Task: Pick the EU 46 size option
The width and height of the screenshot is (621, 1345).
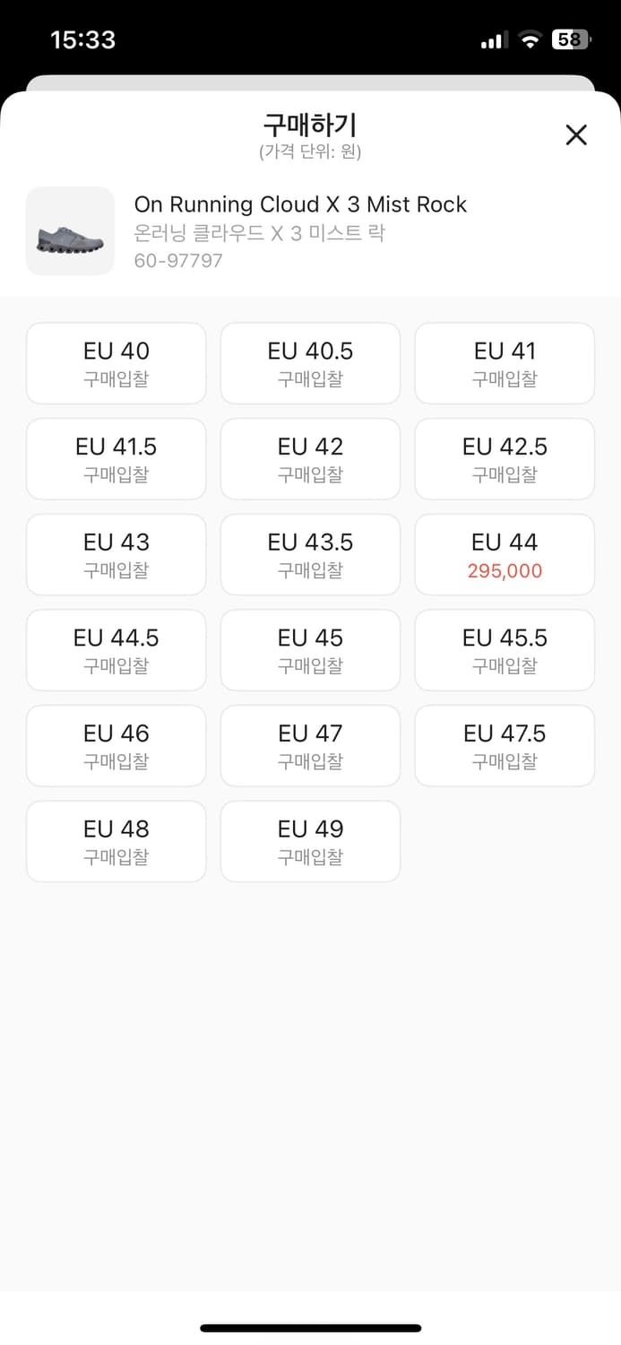Action: [116, 746]
